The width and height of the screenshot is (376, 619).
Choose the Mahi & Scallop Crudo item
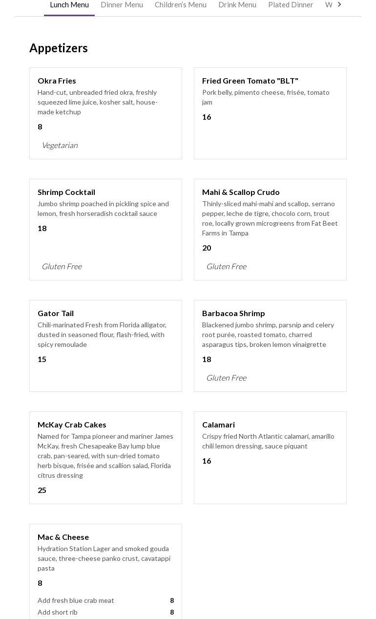pos(241,192)
